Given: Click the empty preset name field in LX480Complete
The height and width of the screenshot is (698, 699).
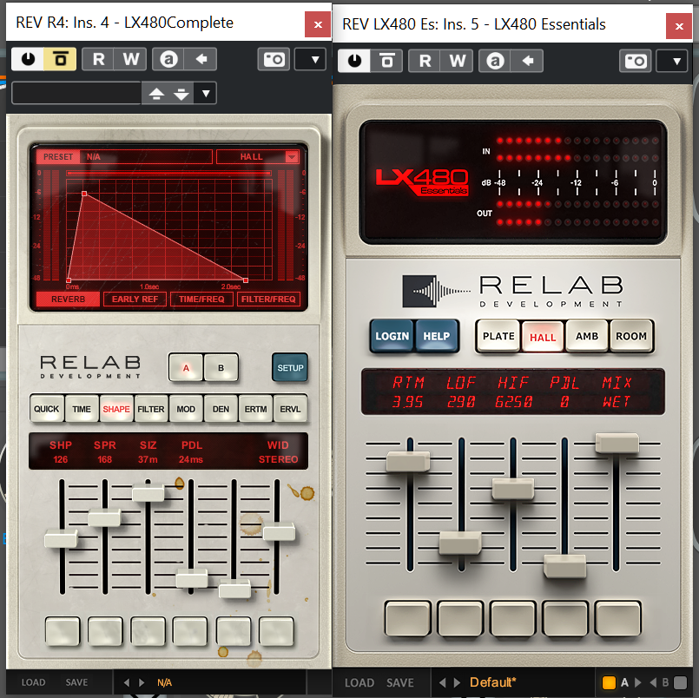Looking at the screenshot, I should 76,93.
